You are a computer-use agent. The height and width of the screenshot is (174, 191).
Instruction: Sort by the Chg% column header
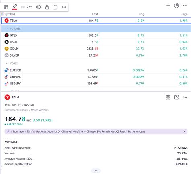tap(184, 14)
